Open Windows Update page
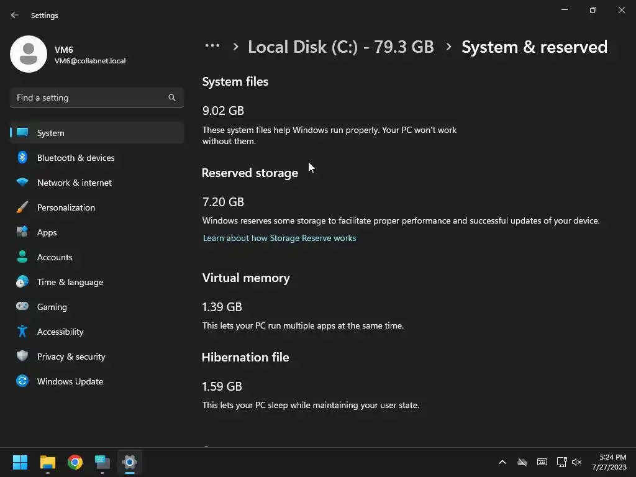The width and height of the screenshot is (636, 477). point(70,381)
